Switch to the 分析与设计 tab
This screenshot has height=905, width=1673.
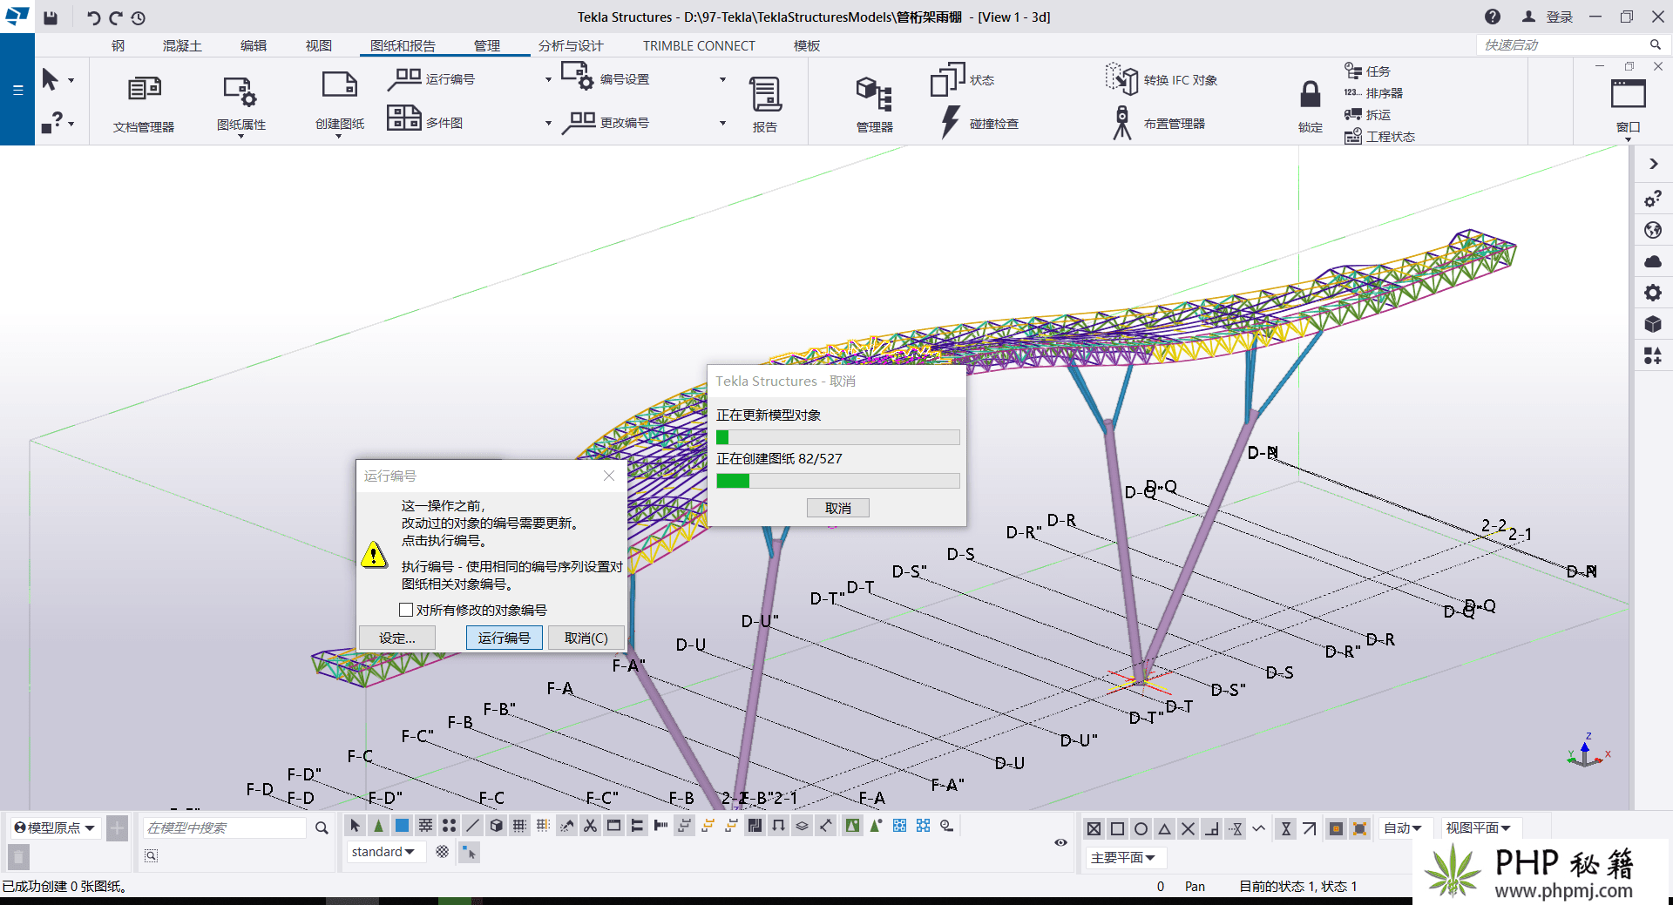[x=571, y=45]
